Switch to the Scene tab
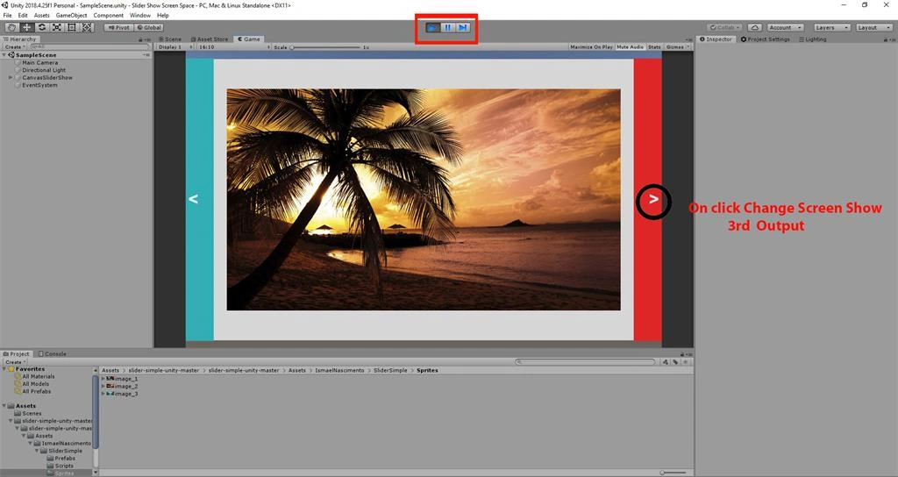The width and height of the screenshot is (898, 477). [x=170, y=39]
